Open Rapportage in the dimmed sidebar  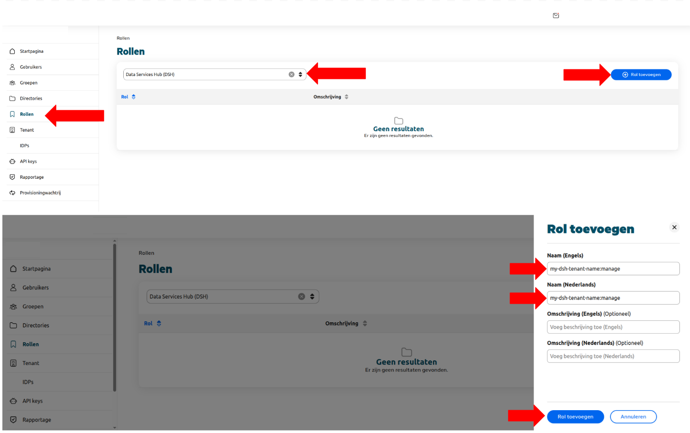[x=37, y=420]
